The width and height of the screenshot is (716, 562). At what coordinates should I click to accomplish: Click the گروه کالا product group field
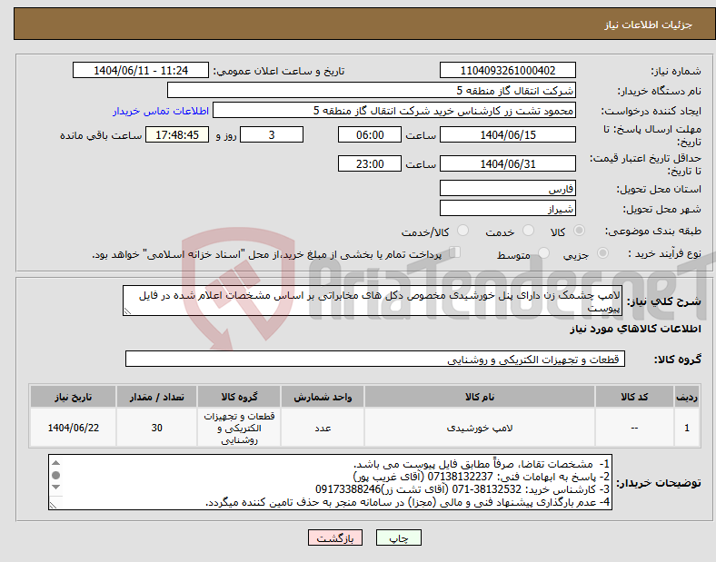pyautogui.click(x=375, y=359)
